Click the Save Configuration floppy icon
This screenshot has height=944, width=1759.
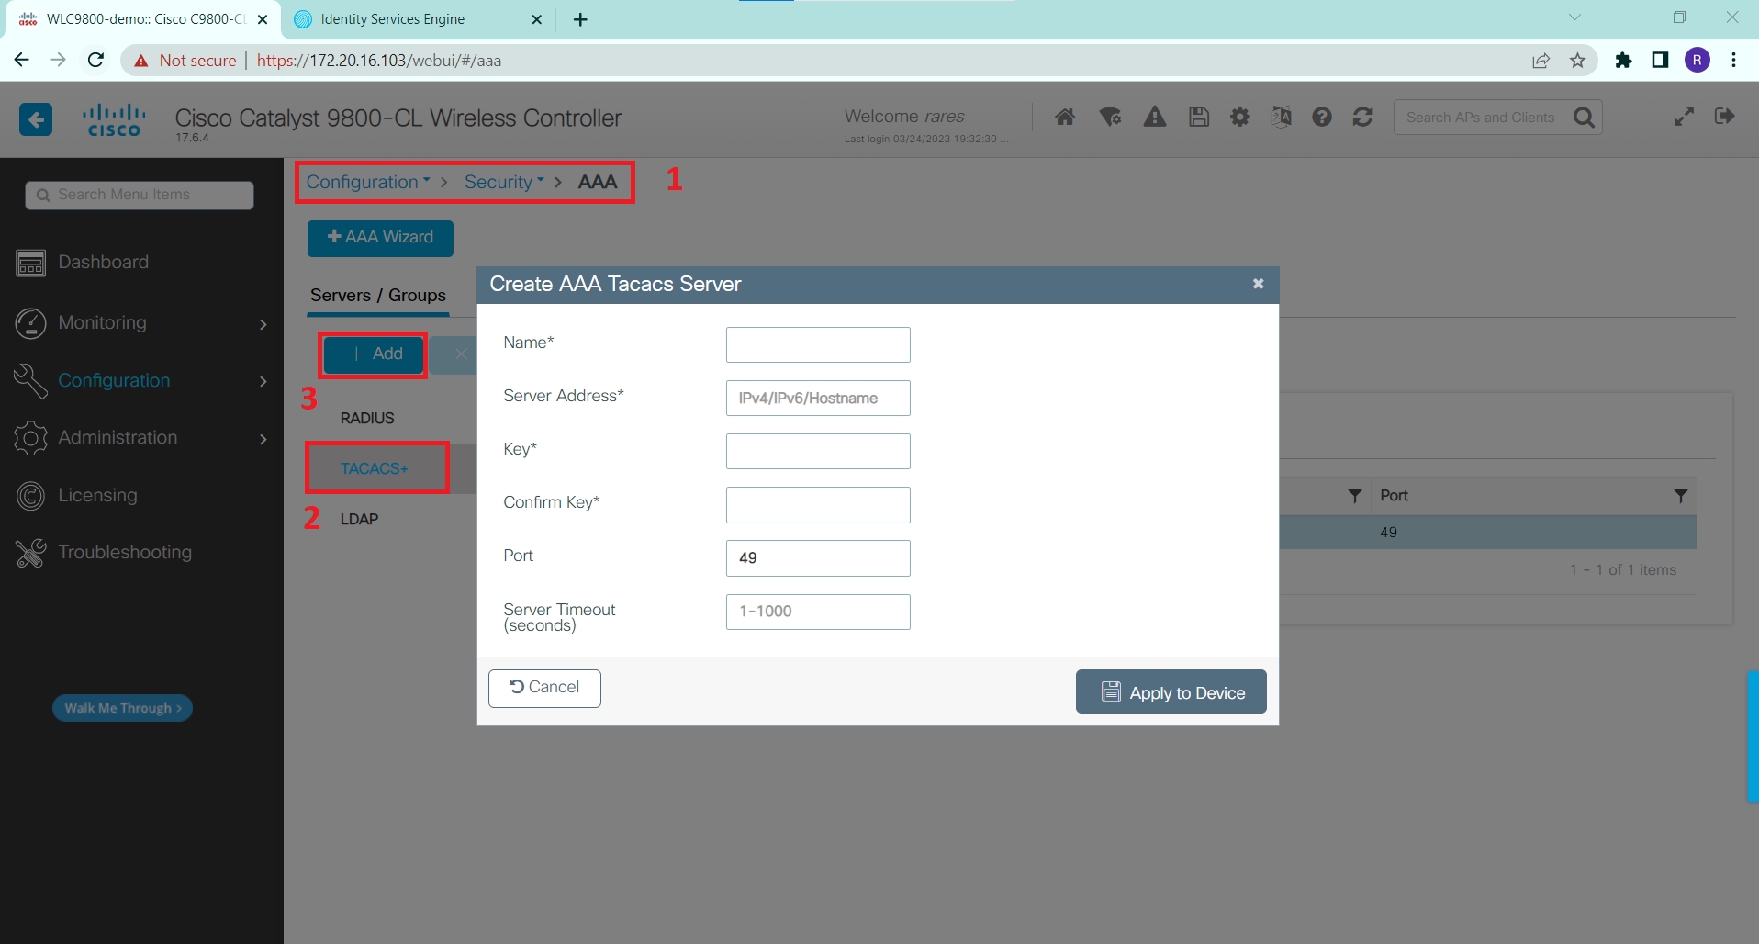[1199, 117]
